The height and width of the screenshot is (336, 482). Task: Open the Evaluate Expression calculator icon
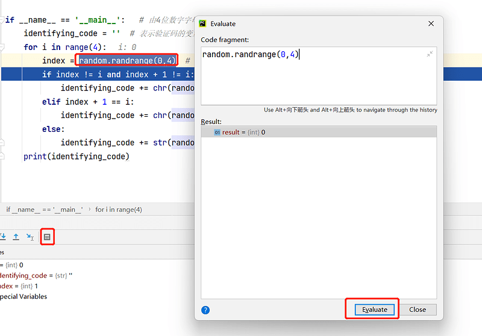pyautogui.click(x=48, y=237)
